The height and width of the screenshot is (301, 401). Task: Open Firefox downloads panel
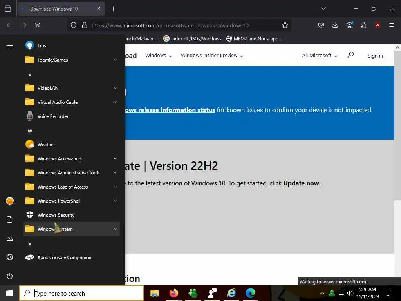[x=335, y=25]
